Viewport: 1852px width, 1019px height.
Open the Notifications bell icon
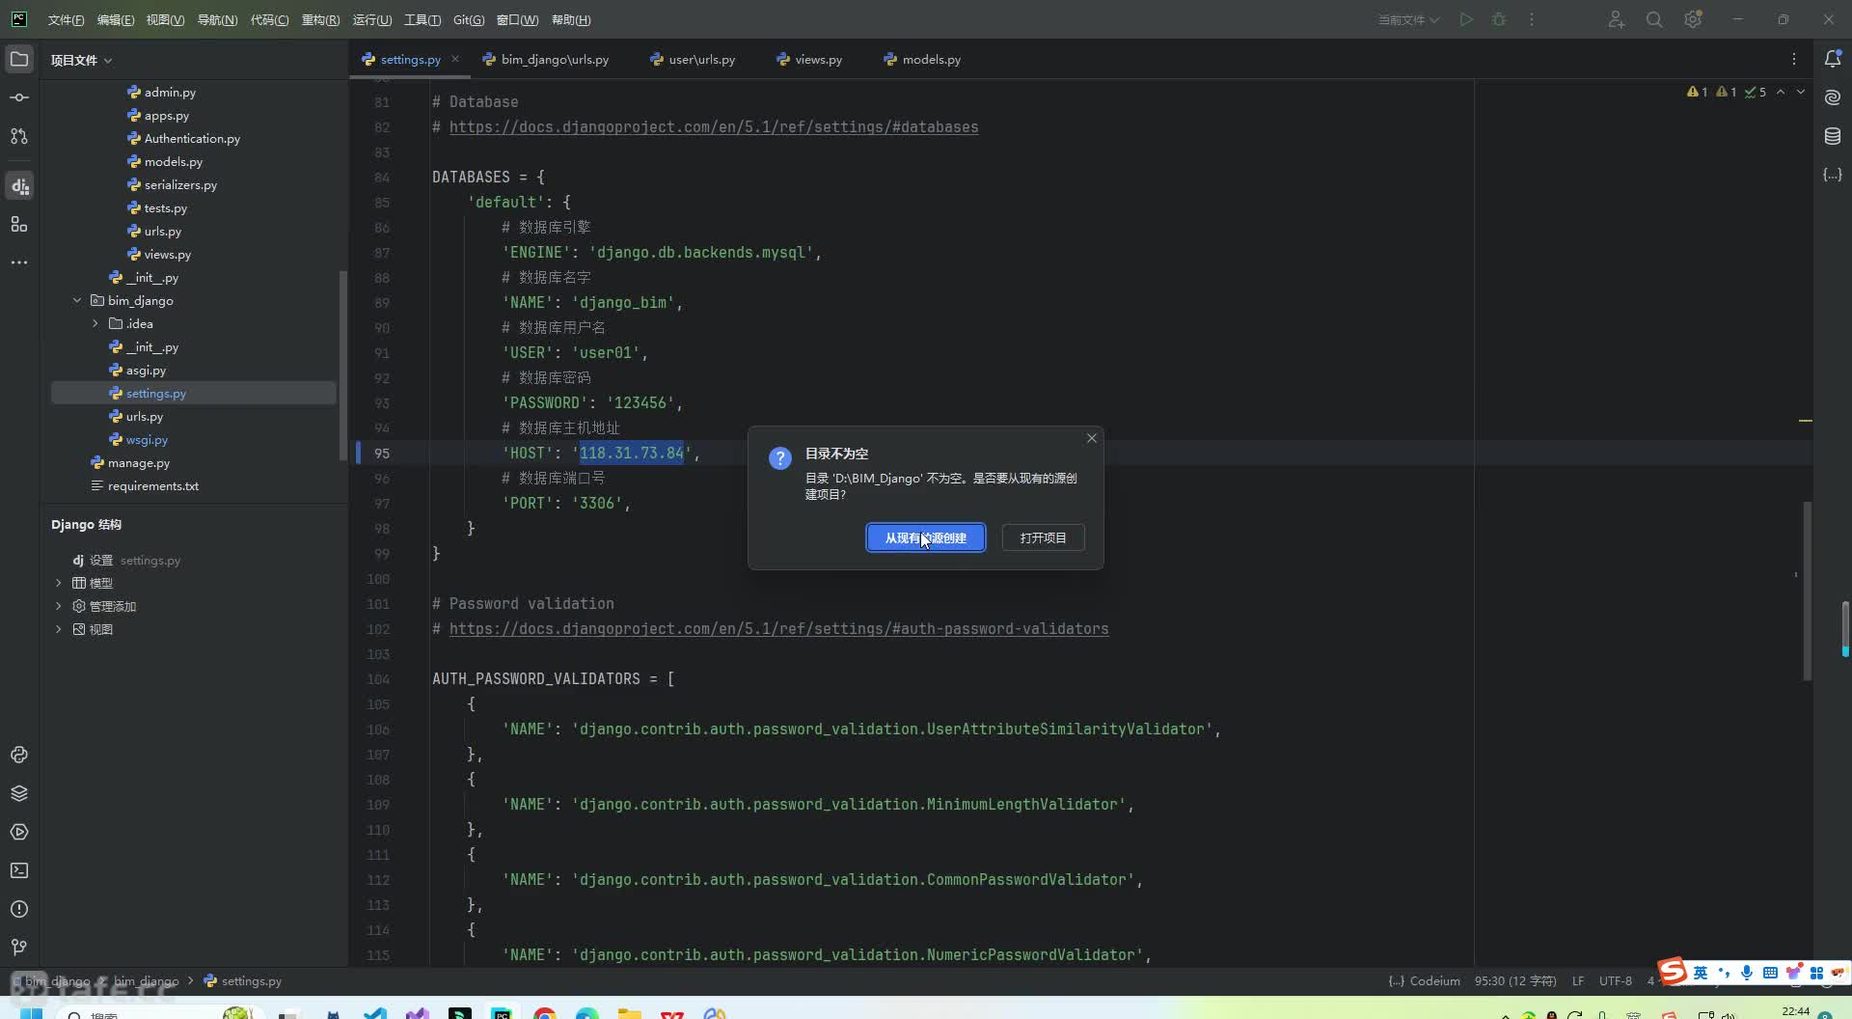1833,59
